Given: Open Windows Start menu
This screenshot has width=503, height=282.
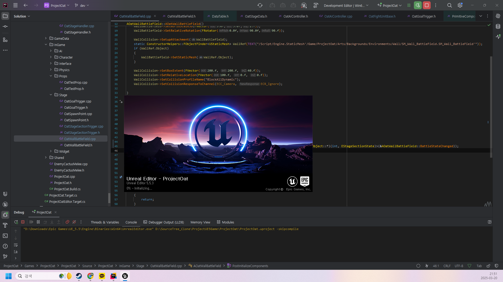Looking at the screenshot, I should pyautogui.click(x=8, y=276).
